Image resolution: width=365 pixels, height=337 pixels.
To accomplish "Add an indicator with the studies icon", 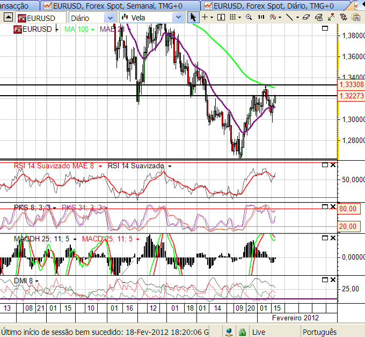I will pos(273,17).
